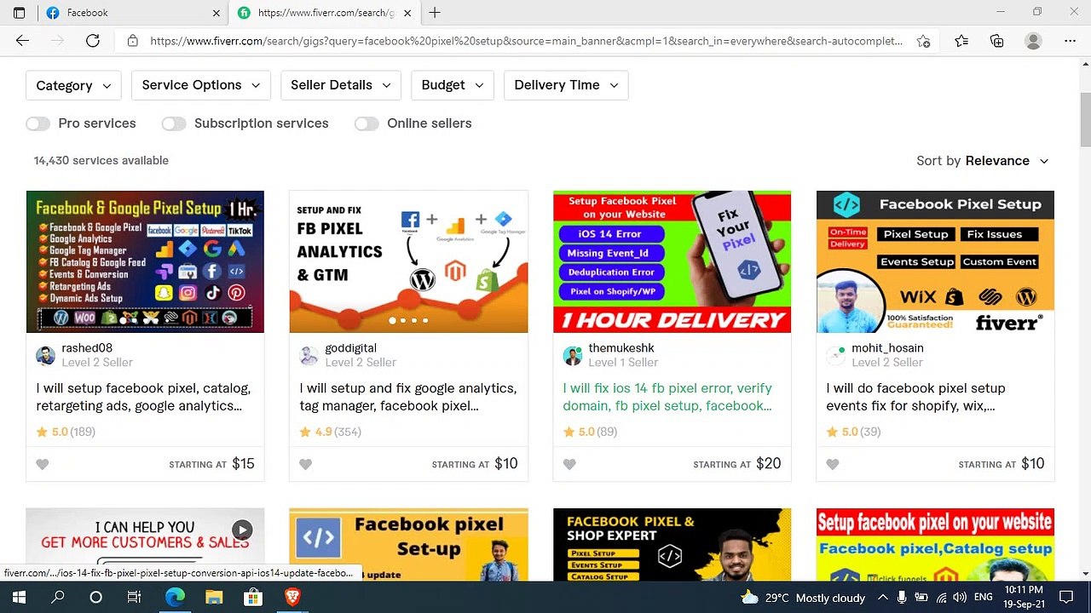Screen dimensions: 1091x613
Task: Expand Service Options filter dropdown
Action: (x=201, y=85)
